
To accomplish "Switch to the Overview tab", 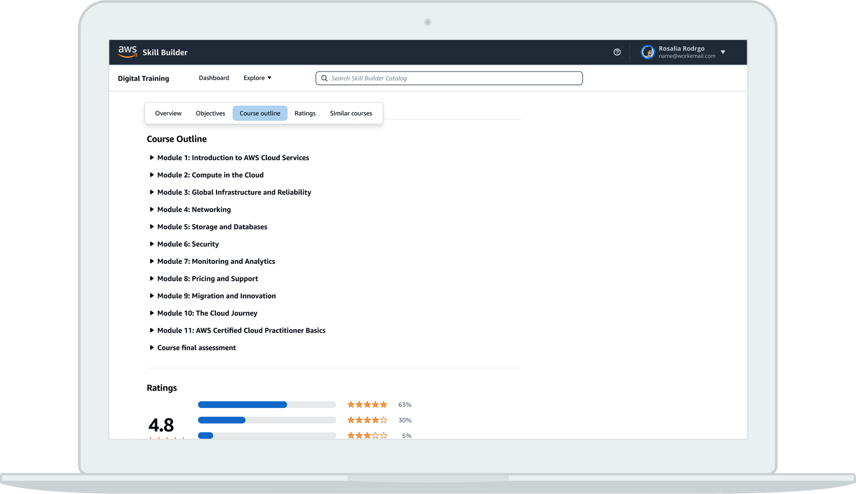I will coord(168,113).
